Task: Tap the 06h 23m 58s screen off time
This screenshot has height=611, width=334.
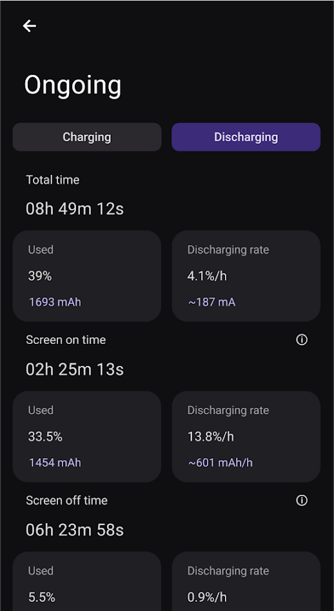Action: point(75,530)
